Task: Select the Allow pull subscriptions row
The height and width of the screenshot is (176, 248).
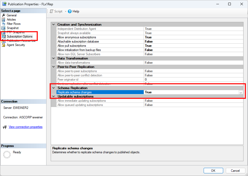Action: [x=79, y=45]
